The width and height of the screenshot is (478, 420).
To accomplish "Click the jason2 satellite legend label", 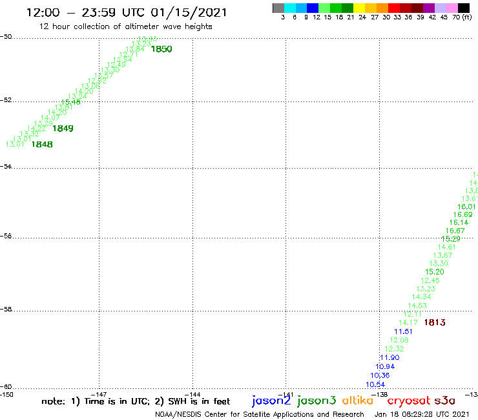I will [x=271, y=401].
